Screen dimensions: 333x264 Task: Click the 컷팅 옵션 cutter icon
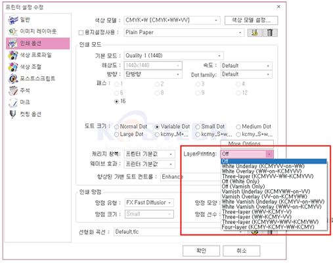[13, 114]
